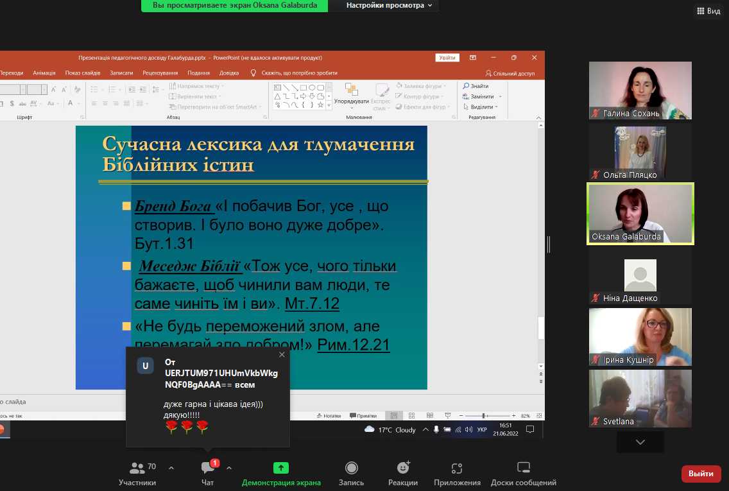The height and width of the screenshot is (491, 729).
Task: Open the Доски сообщений whiteboard icon
Action: (524, 468)
